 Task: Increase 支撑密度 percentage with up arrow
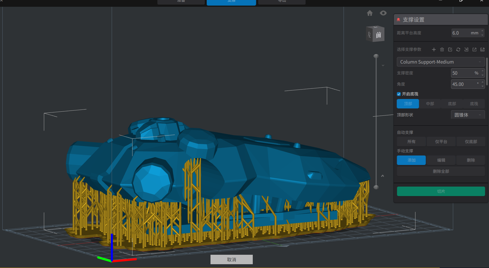coord(482,71)
